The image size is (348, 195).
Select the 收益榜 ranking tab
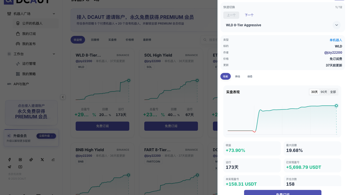[x=78, y=40]
